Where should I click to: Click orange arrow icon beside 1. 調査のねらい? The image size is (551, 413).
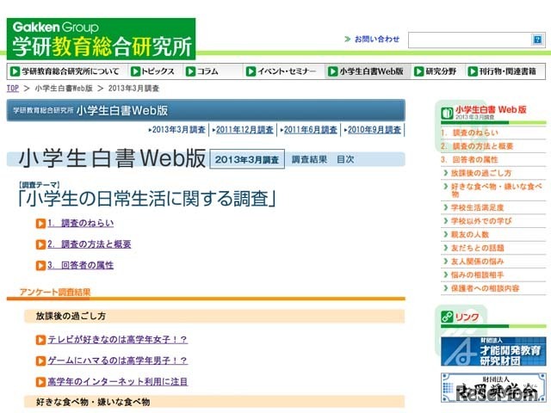point(40,224)
